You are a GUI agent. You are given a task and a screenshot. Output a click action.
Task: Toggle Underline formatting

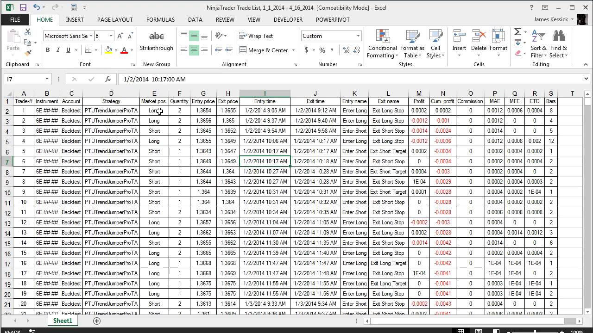[68, 50]
